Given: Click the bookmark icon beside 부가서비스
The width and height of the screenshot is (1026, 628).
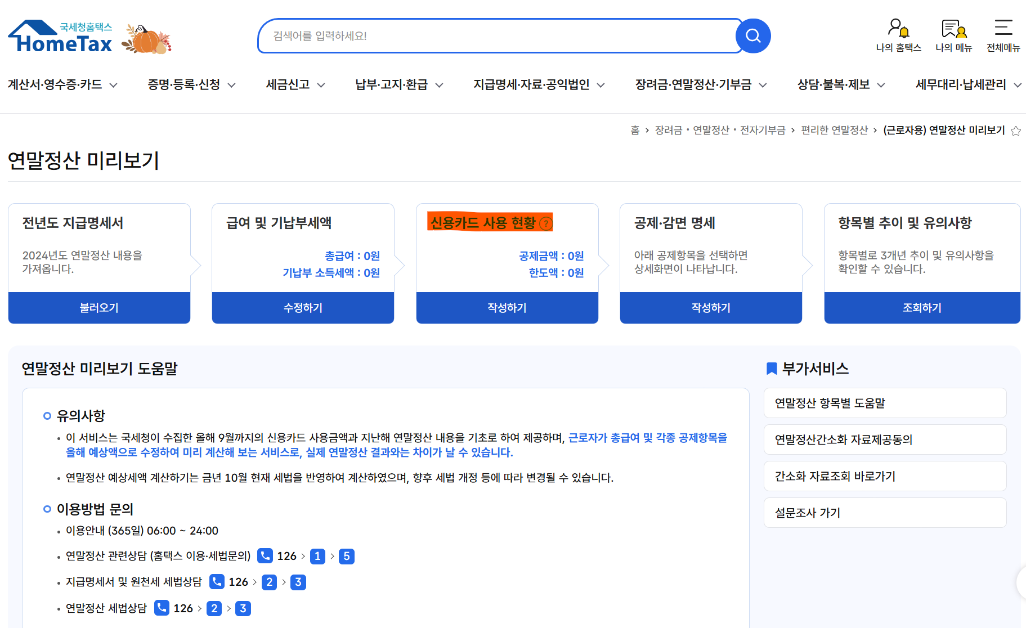Looking at the screenshot, I should coord(771,368).
